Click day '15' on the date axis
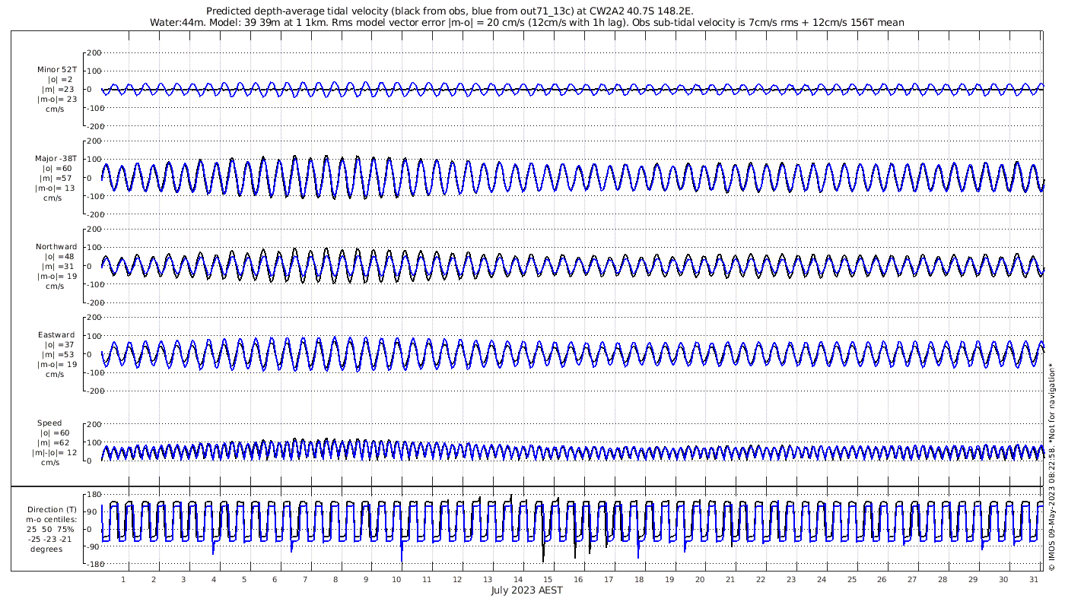Screen dimensions: 1065x608 [x=548, y=579]
